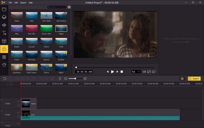Open the Animation panel icon in sidebar

click(4, 65)
